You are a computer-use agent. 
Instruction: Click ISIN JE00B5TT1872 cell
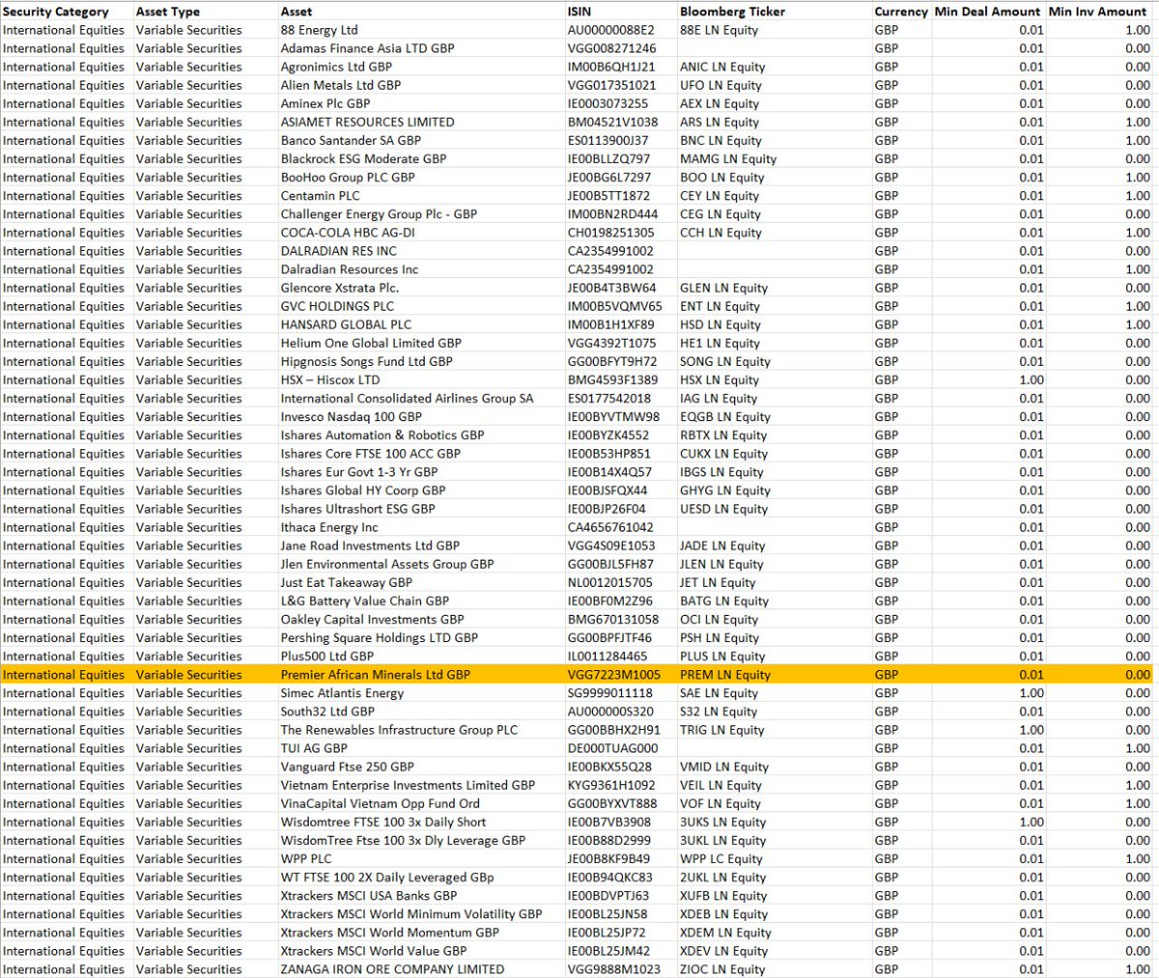coord(609,195)
